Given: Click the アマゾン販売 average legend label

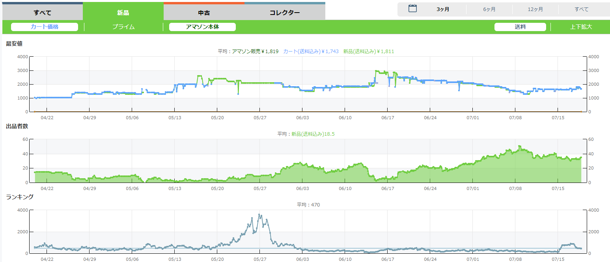Looking at the screenshot, I should click(x=255, y=52).
